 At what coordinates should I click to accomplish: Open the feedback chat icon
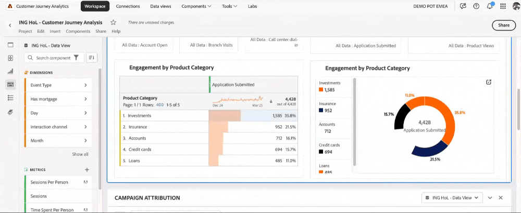point(463,6)
